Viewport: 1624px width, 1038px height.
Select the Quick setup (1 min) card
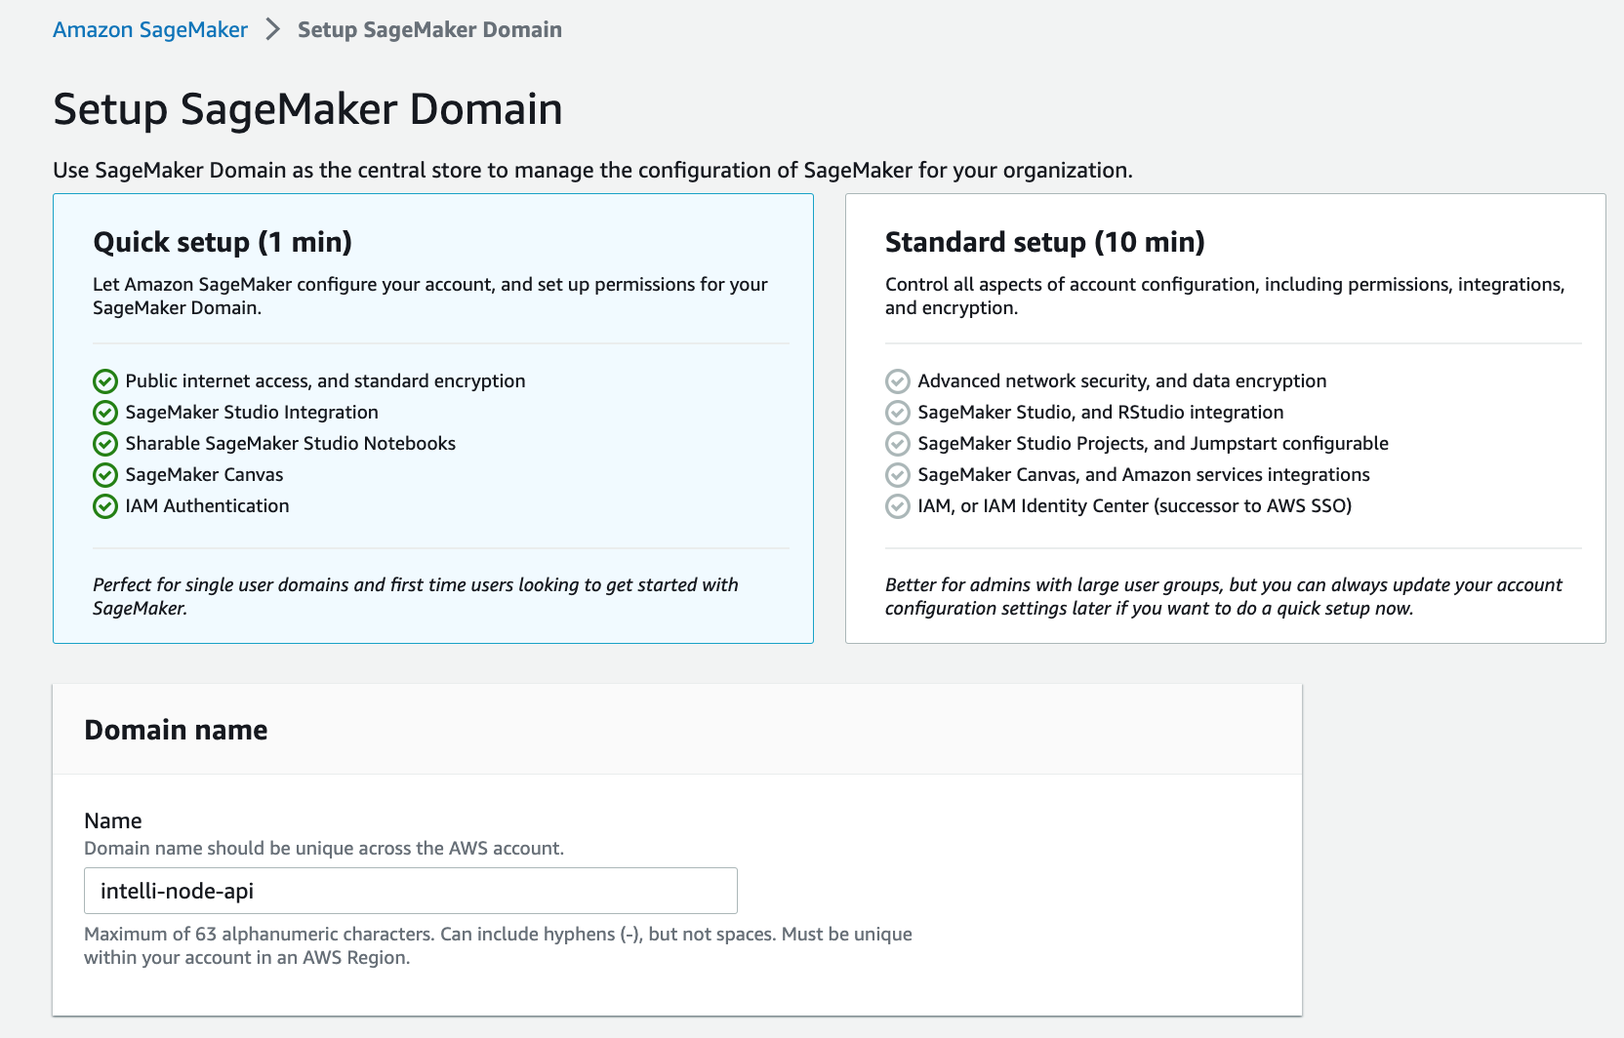point(433,419)
